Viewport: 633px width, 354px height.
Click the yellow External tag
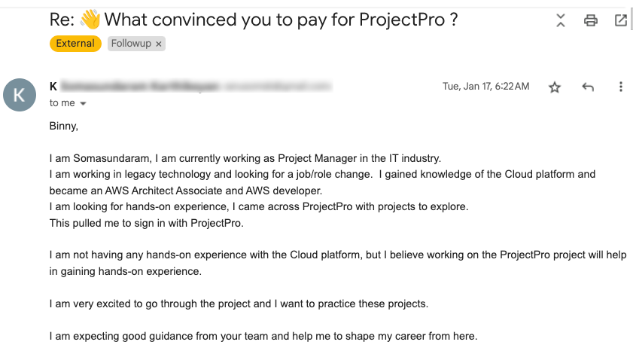point(75,44)
